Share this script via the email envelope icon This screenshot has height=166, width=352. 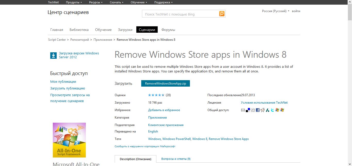click(243, 110)
